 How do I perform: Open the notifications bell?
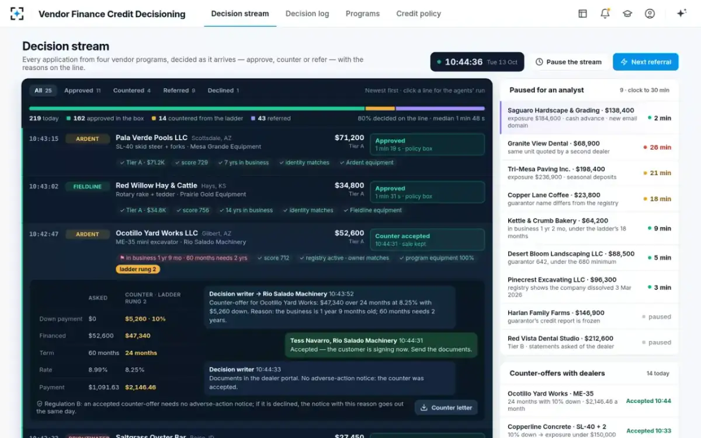(x=605, y=13)
